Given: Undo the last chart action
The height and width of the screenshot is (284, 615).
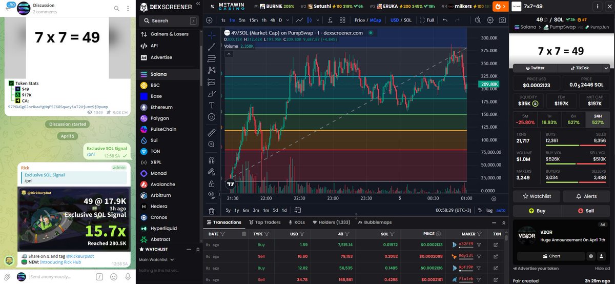Looking at the screenshot, I should click(x=445, y=20).
